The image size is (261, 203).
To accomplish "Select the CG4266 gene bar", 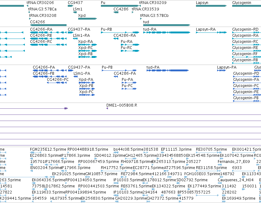I will tap(48, 25).
